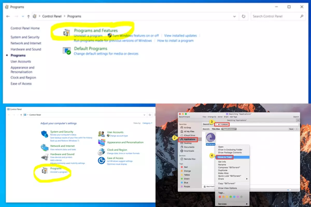The width and height of the screenshot is (311, 207).
Task: Click User Accounts people icon in Control Panel
Action: pos(101,134)
